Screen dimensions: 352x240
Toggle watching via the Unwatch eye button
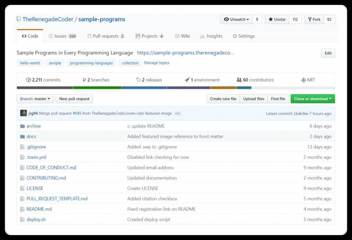coord(236,20)
